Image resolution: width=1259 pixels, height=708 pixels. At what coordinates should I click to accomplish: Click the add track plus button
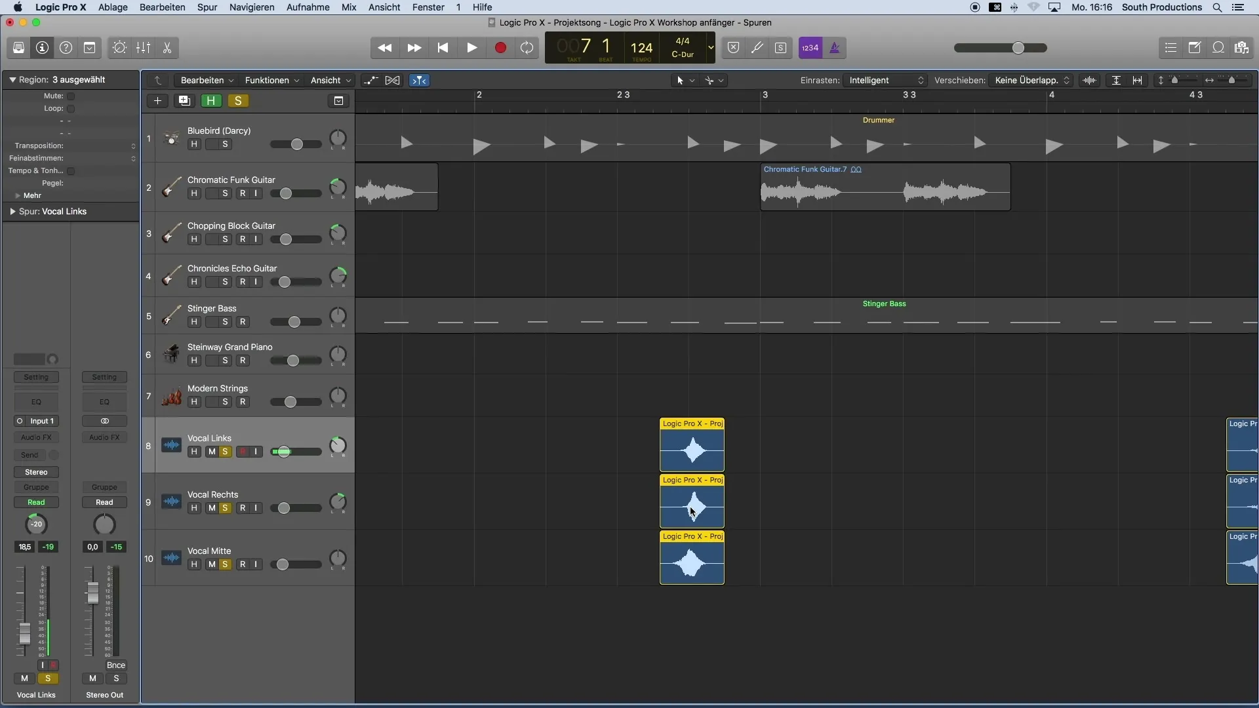coord(157,101)
